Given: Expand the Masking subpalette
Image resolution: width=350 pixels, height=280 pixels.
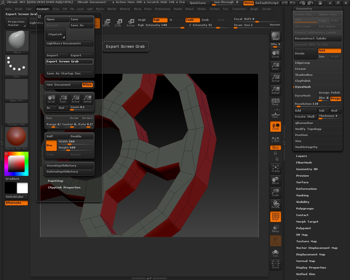Looking at the screenshot, I should pos(302,195).
